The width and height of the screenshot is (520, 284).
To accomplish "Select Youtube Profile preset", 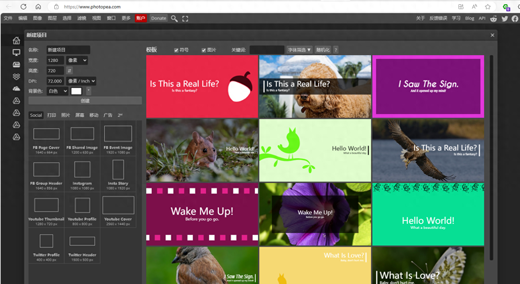I will [82, 210].
